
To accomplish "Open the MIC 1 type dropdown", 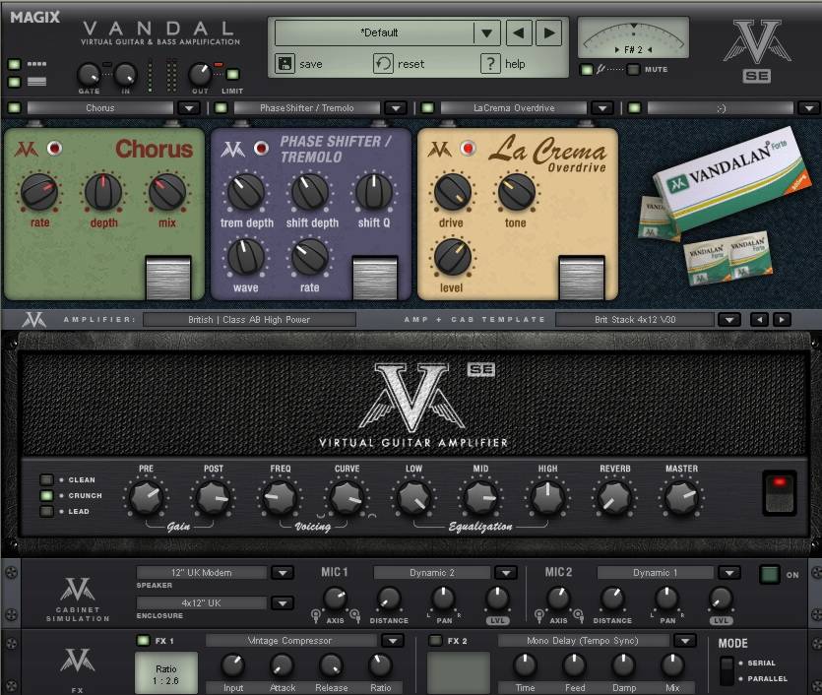I will coord(506,573).
